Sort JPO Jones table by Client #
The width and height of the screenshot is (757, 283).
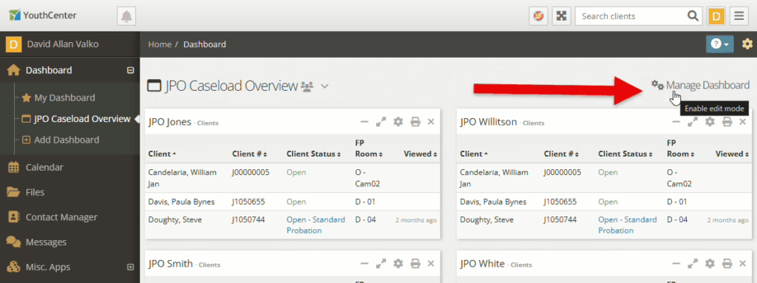[x=250, y=154]
